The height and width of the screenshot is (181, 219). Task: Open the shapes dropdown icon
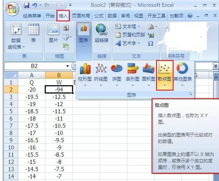pos(67,37)
